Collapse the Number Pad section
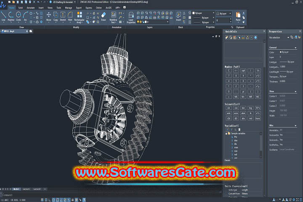 (x=232, y=66)
